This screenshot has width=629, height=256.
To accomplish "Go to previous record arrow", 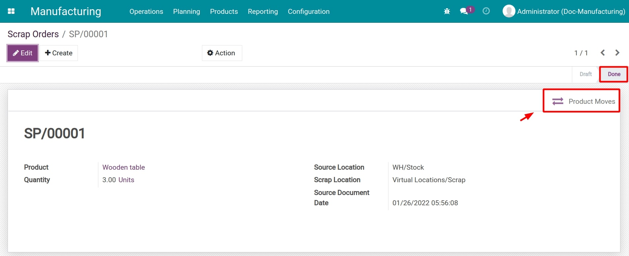I will (x=603, y=53).
